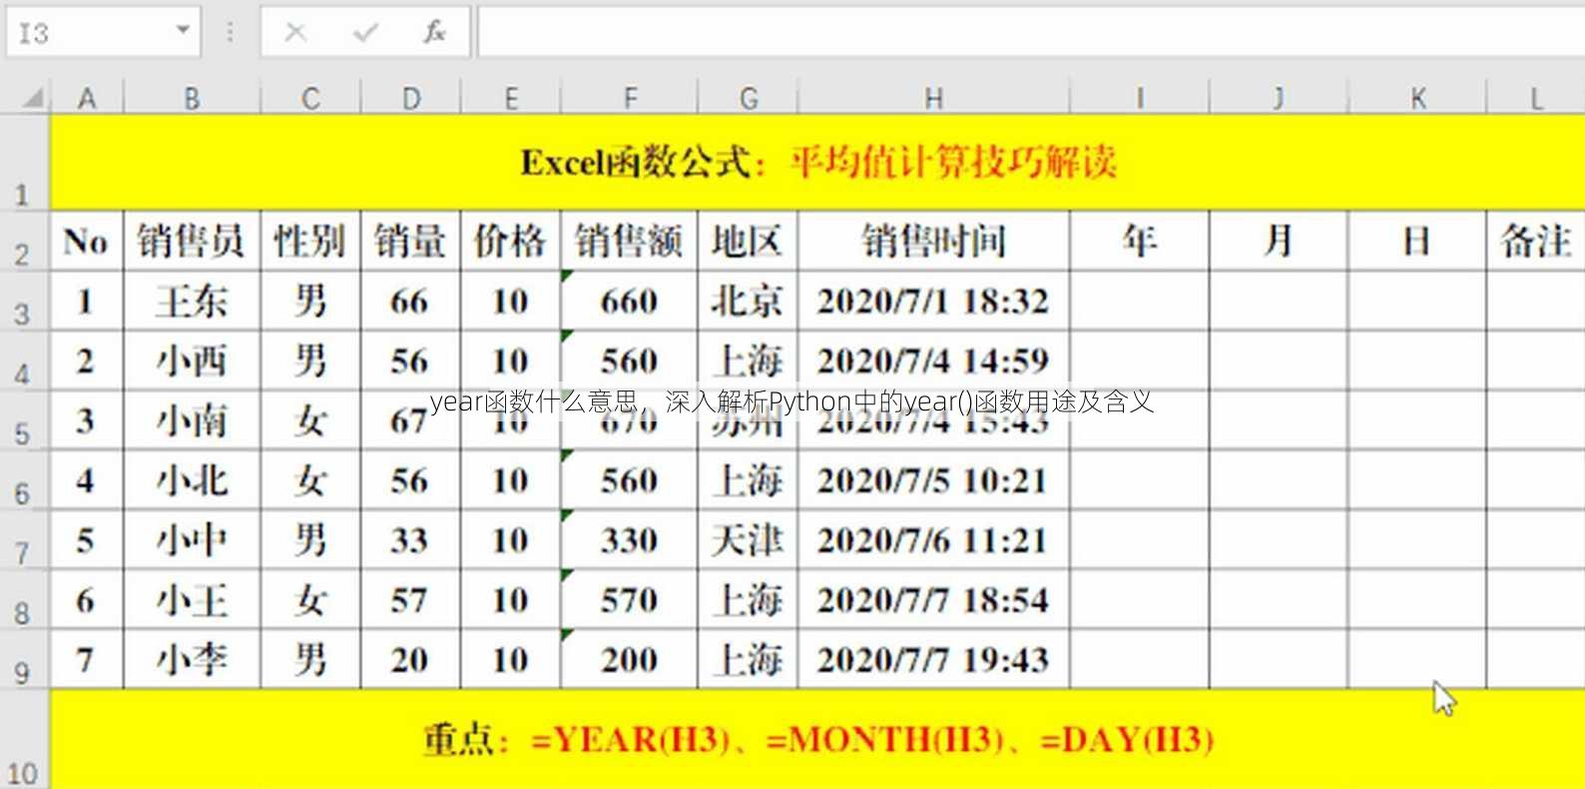Select row 8 header
This screenshot has width=1585, height=789.
(24, 600)
